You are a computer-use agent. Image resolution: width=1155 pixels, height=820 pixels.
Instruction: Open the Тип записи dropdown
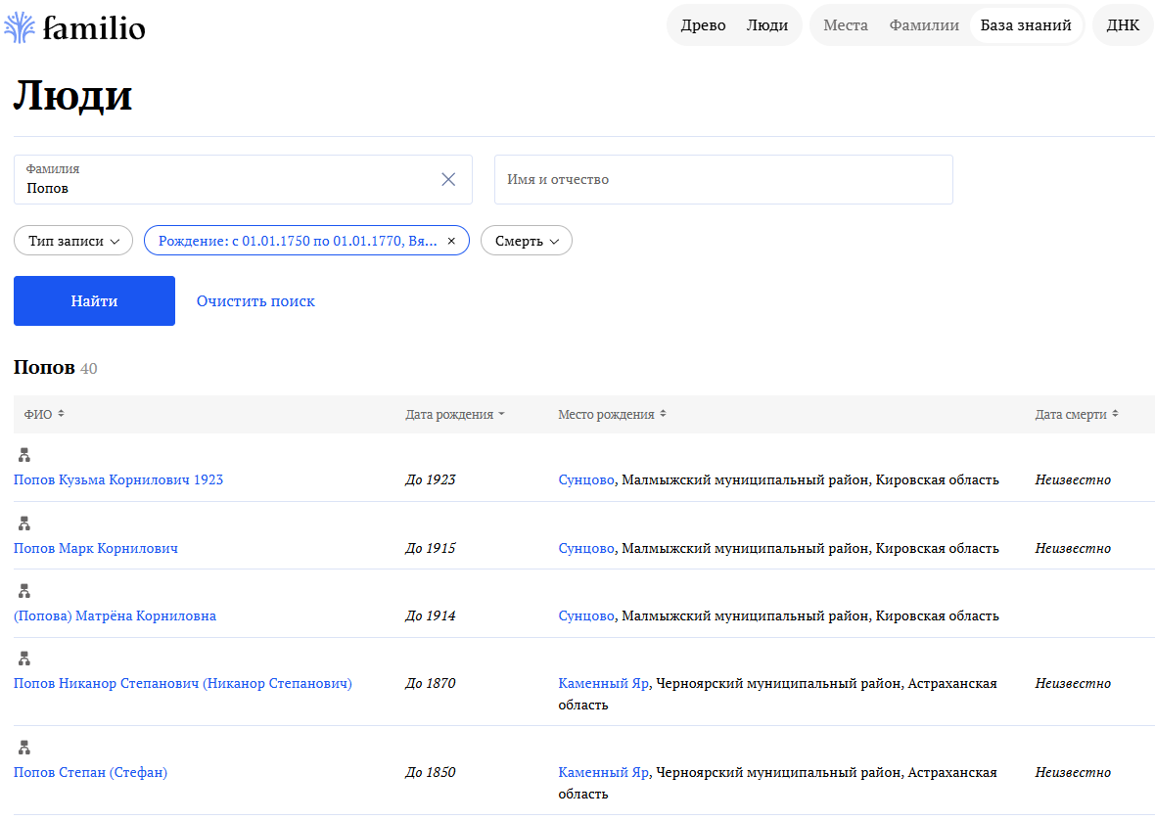point(73,241)
